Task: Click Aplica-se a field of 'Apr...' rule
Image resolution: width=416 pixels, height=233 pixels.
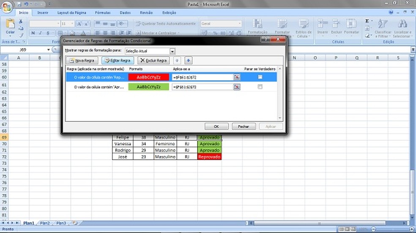Action: [203, 87]
